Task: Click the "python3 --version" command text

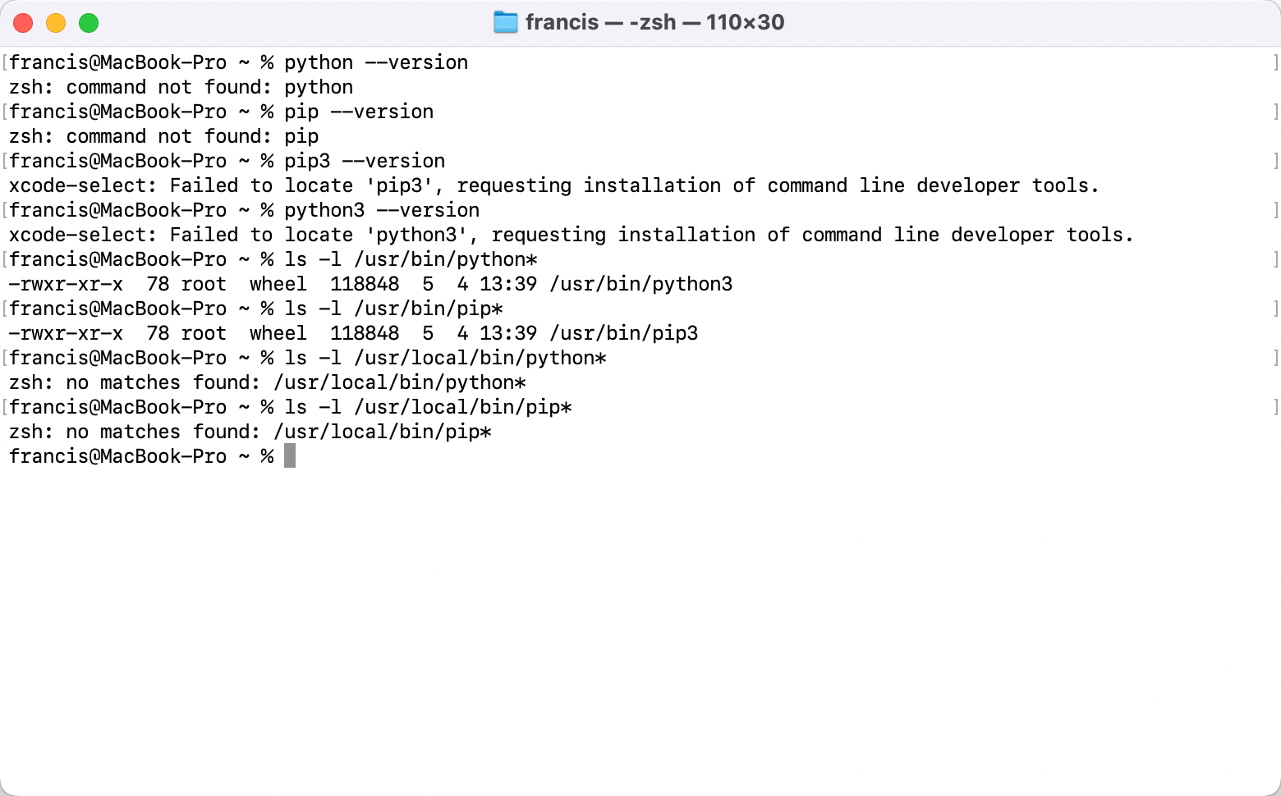Action: point(382,210)
